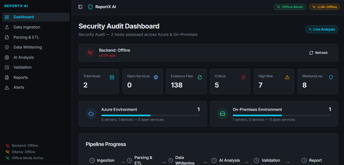Click the Medium/Low blue shield icon
Screen dimensions: 344x165
[x=331, y=77]
